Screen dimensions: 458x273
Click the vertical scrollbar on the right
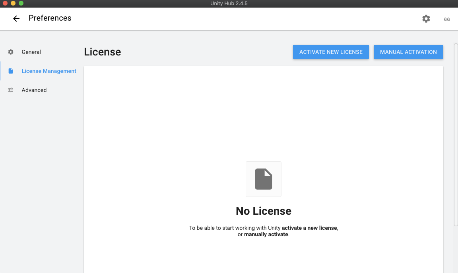456,134
